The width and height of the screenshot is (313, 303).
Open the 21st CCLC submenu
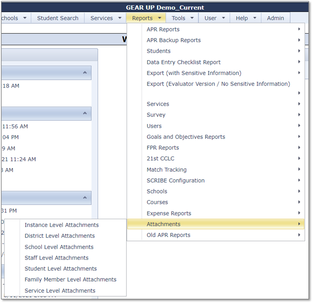pyautogui.click(x=216, y=158)
